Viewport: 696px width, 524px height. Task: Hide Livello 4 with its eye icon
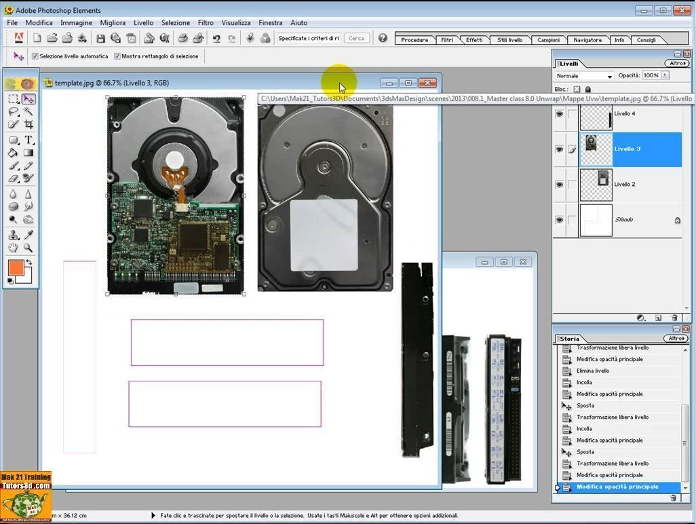click(559, 114)
